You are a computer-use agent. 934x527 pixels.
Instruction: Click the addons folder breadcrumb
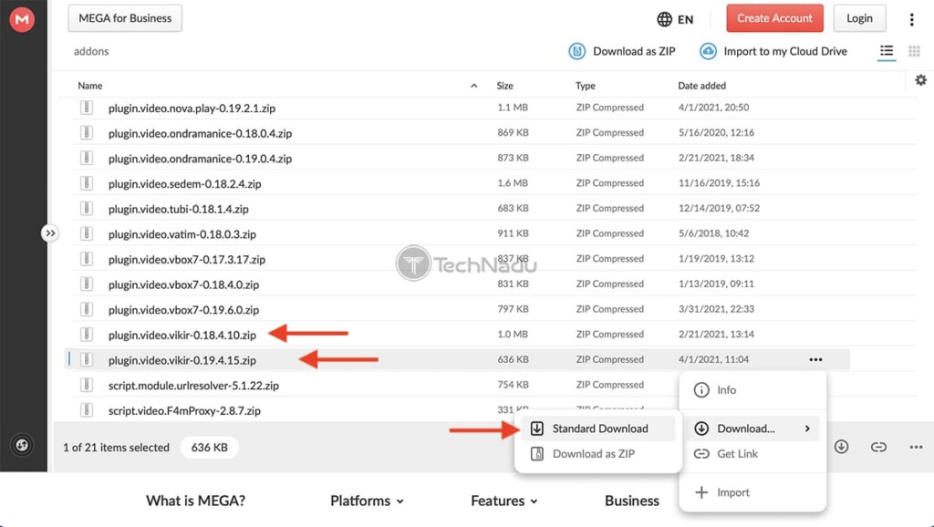(91, 51)
